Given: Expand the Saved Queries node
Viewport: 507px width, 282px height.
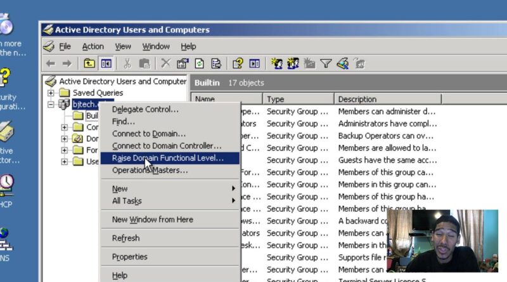Looking at the screenshot, I should (x=51, y=93).
